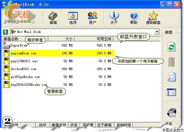Select the yxp20041028@sohu.com mail disk
Image resolution: width=184 pixels, height=132 pixels.
pos(29,85)
